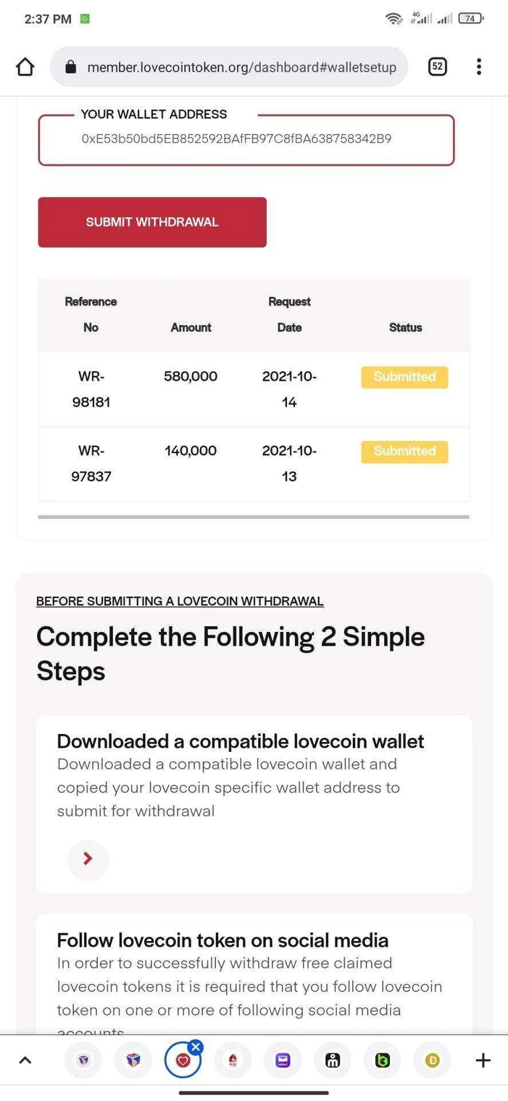Image resolution: width=508 pixels, height=1101 pixels.
Task: Tap the browser home icon
Action: 25,67
